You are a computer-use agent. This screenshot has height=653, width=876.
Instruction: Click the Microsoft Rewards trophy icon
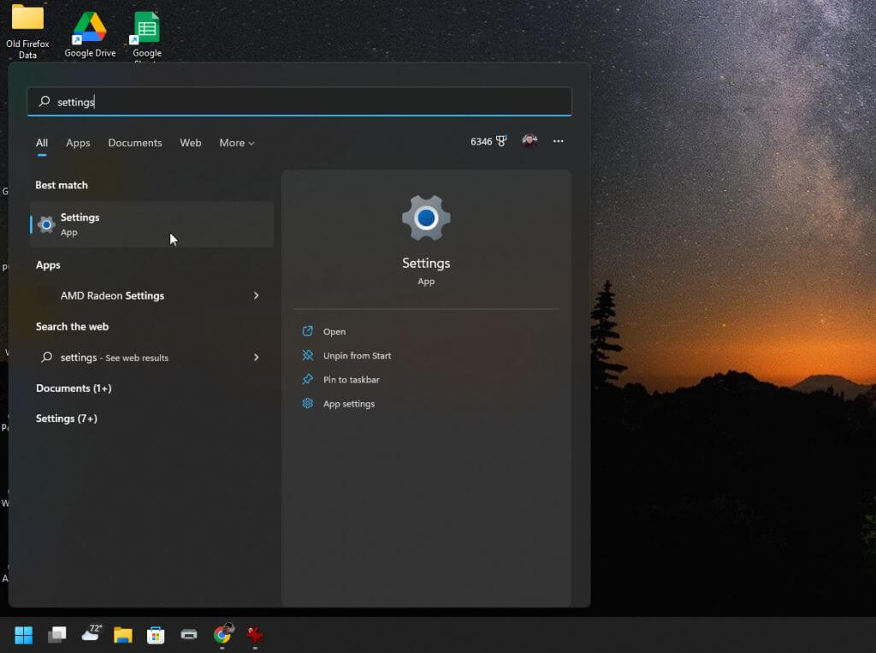tap(501, 141)
